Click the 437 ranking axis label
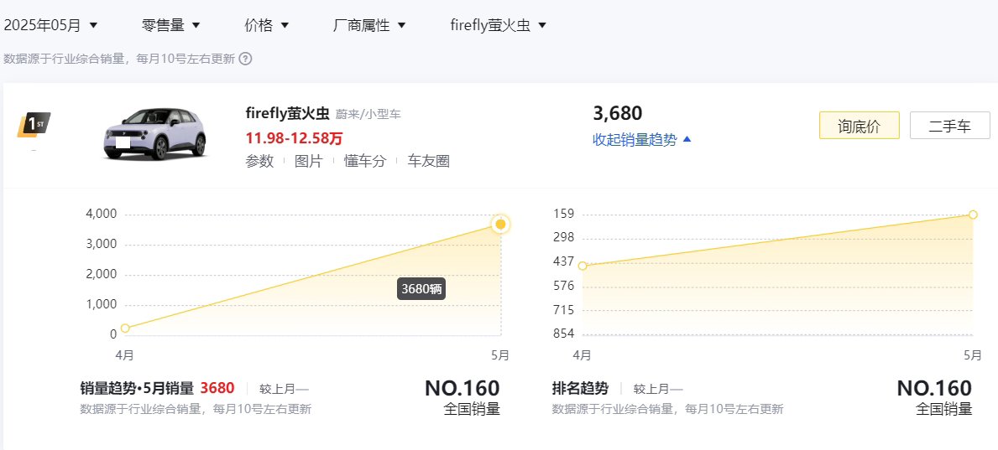Viewport: 998px width, 450px height. pyautogui.click(x=565, y=261)
